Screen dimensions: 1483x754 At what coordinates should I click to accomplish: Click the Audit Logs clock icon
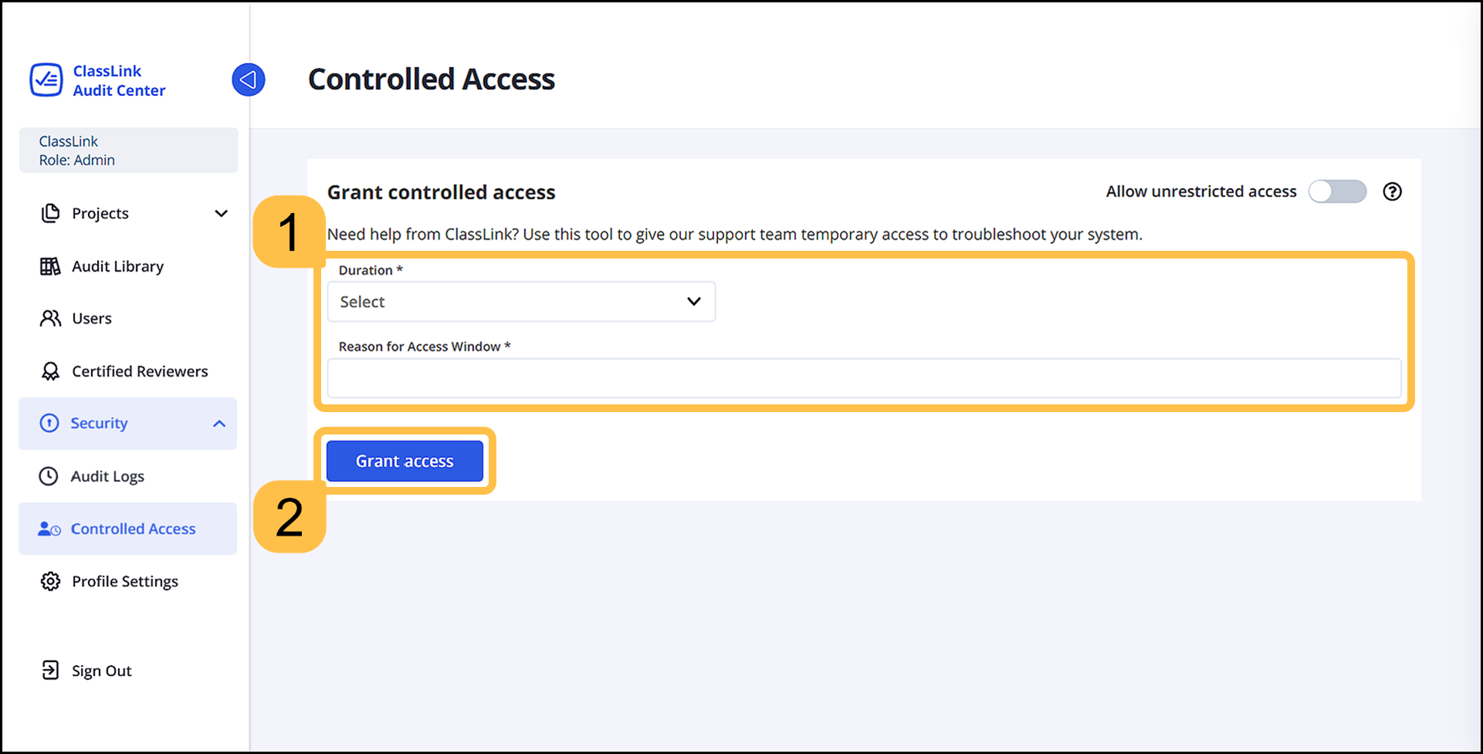coord(49,476)
